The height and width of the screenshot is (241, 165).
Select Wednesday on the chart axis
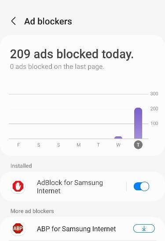[118, 145]
